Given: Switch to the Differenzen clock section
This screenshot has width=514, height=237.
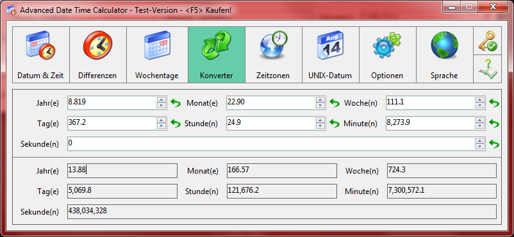Looking at the screenshot, I should 97,54.
